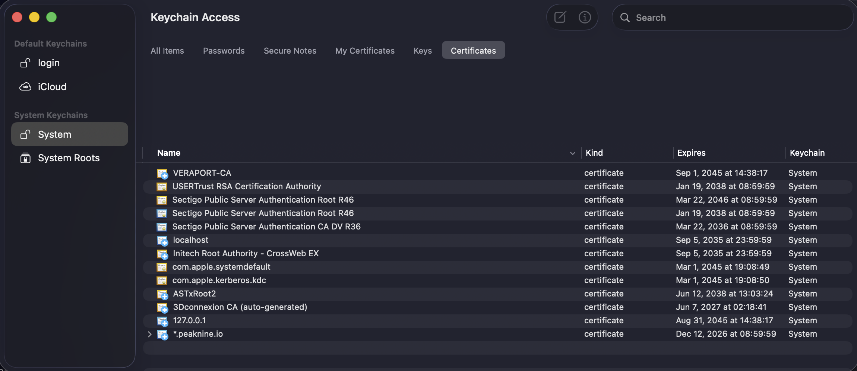Select the localhost certificate name
This screenshot has width=857, height=371.
(x=190, y=240)
